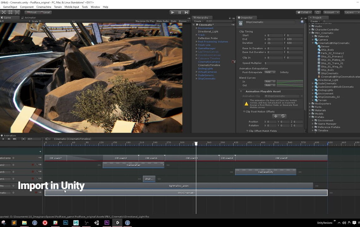Open the Account dropdown

click(331, 12)
